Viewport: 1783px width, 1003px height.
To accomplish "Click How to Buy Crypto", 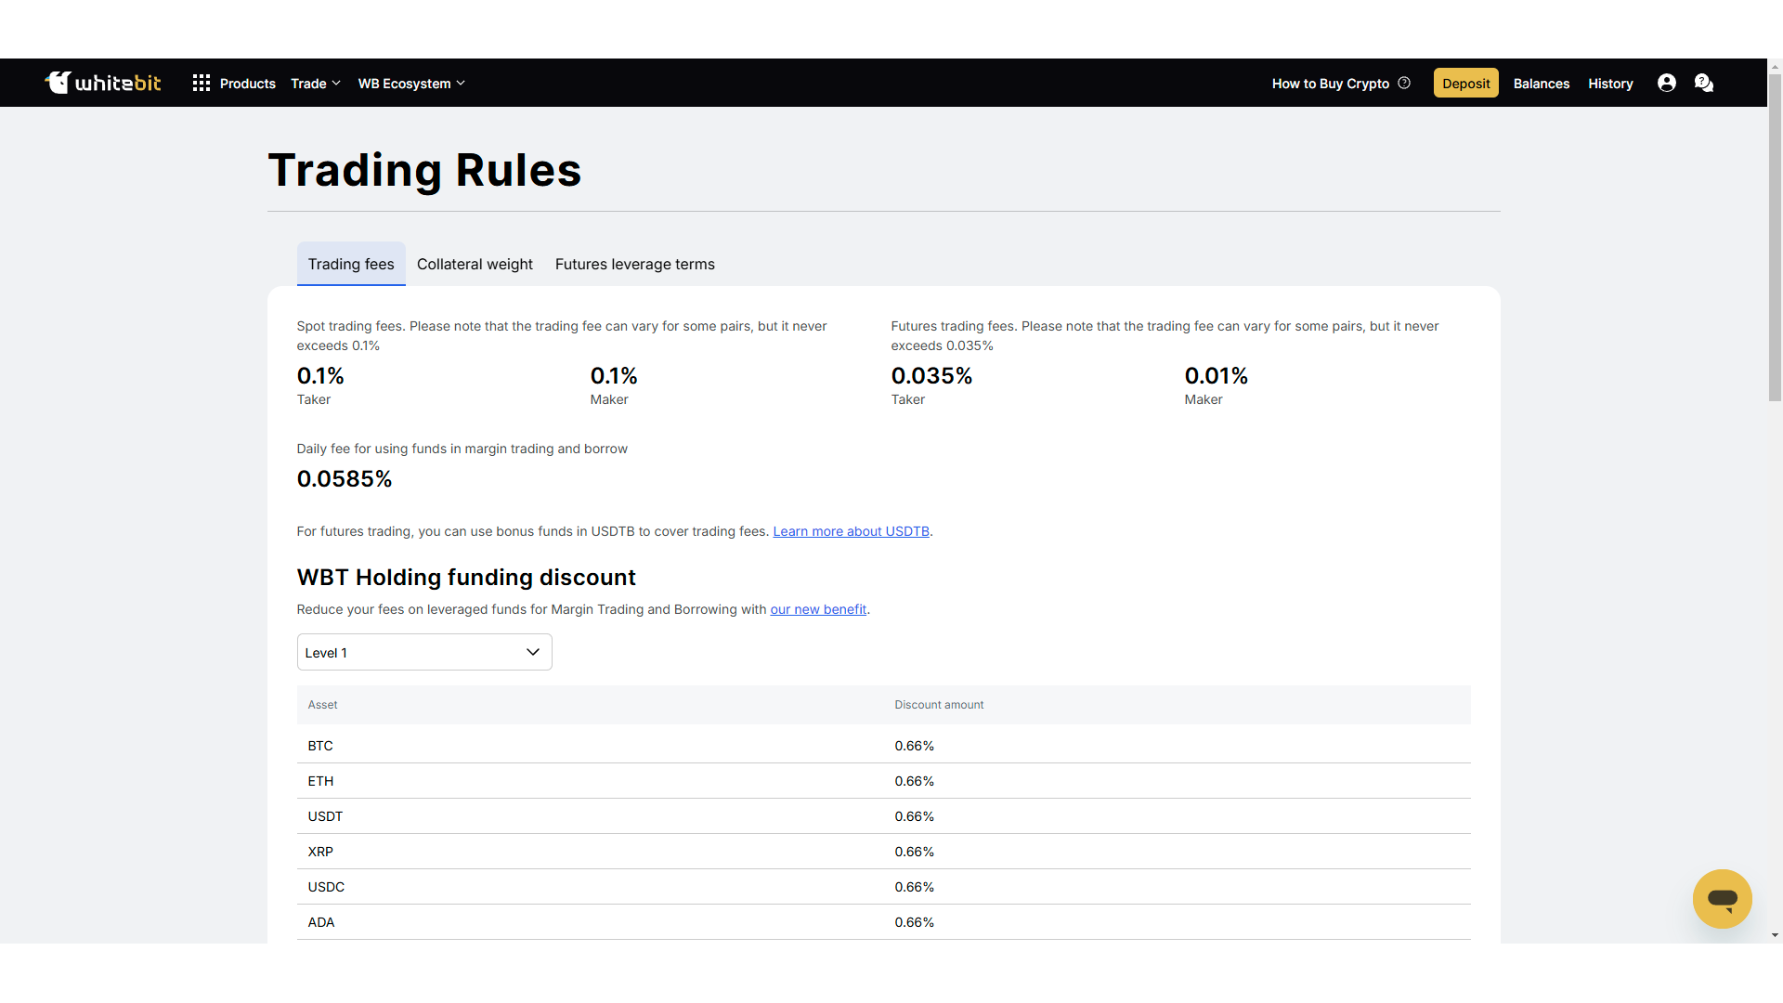I will pyautogui.click(x=1330, y=84).
